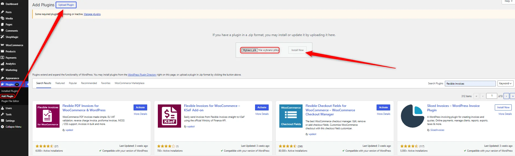Expand the Help panel at top right
Viewport: 515px width, 156px height.
[508, 1]
